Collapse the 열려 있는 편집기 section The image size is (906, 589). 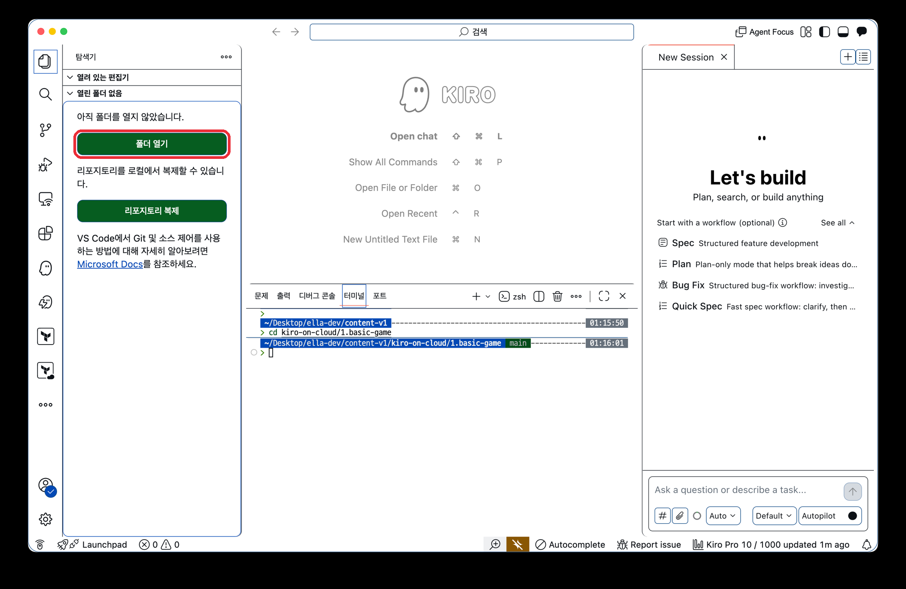click(x=152, y=77)
